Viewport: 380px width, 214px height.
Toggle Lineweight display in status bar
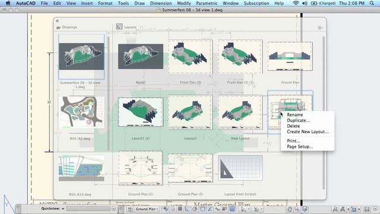[224, 209]
